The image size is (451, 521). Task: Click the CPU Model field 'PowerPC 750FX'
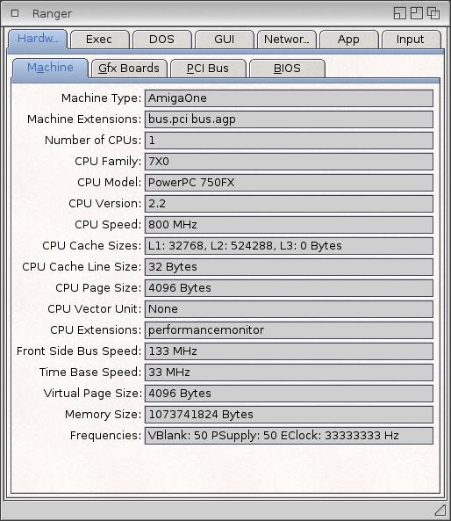(289, 183)
